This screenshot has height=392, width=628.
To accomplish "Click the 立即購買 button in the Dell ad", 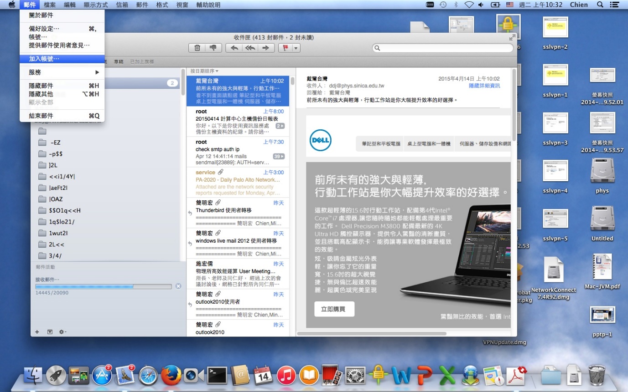I will [x=333, y=309].
